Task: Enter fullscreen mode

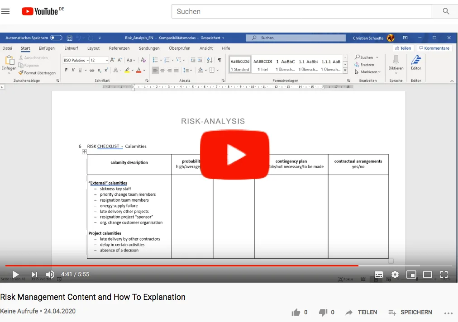Action: coord(444,275)
